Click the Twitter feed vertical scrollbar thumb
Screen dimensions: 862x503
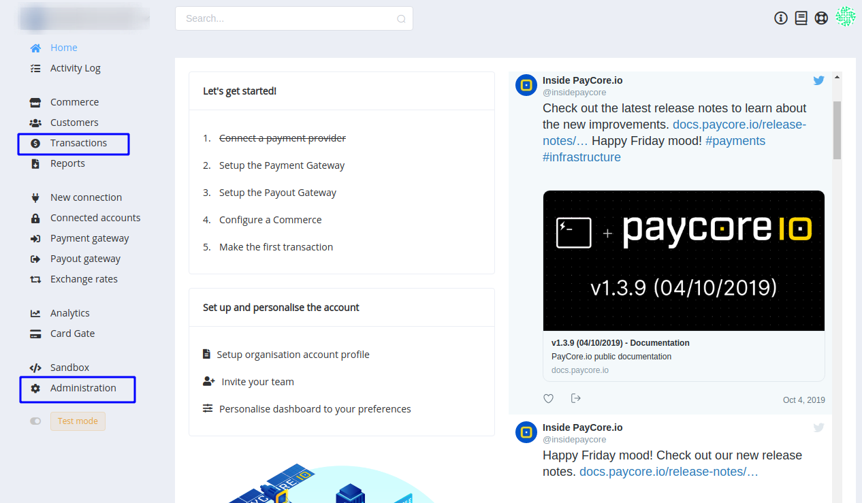[x=837, y=130]
